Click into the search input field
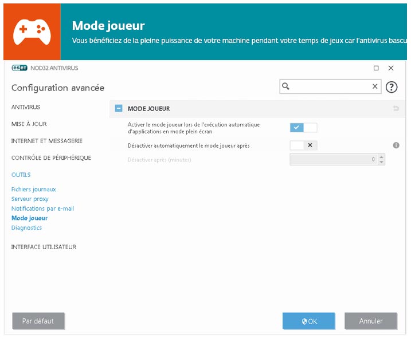Image resolution: width=411 pixels, height=343 pixels. point(330,86)
